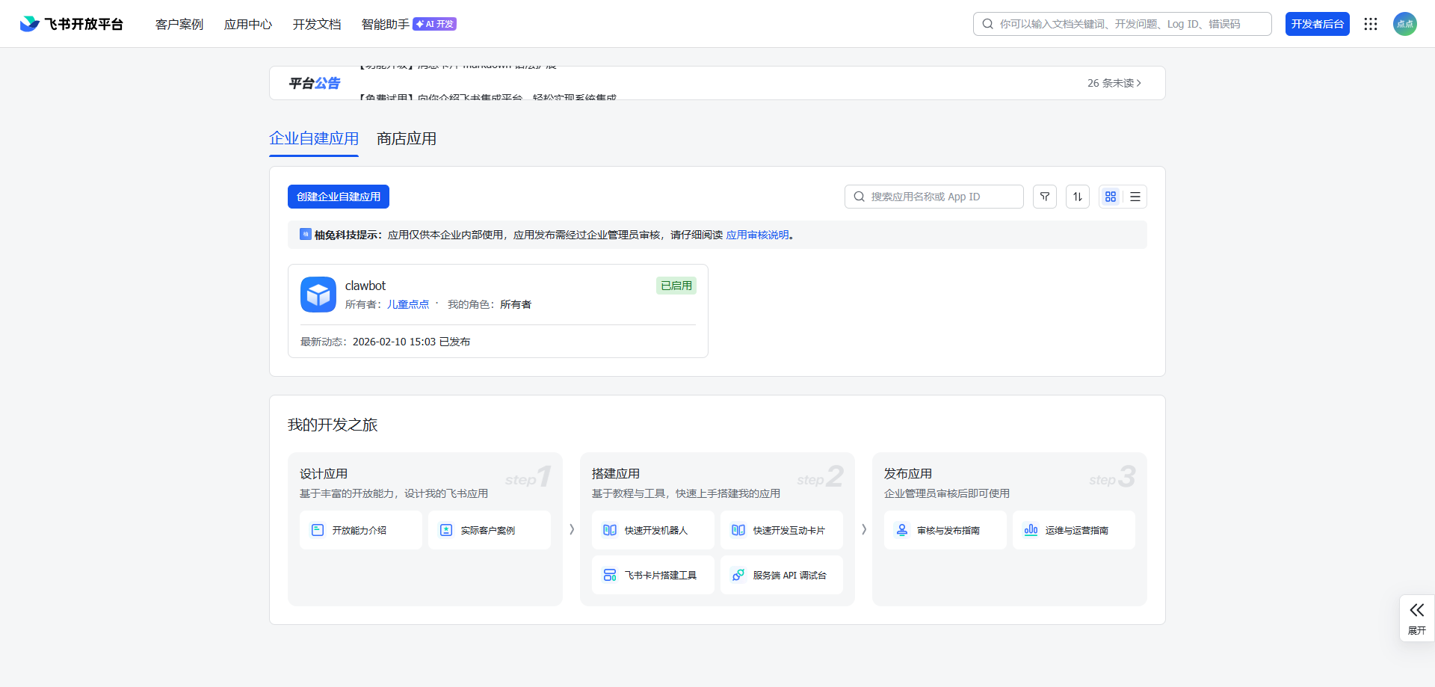
Task: Click the AI 开发 badge
Action: click(x=435, y=24)
